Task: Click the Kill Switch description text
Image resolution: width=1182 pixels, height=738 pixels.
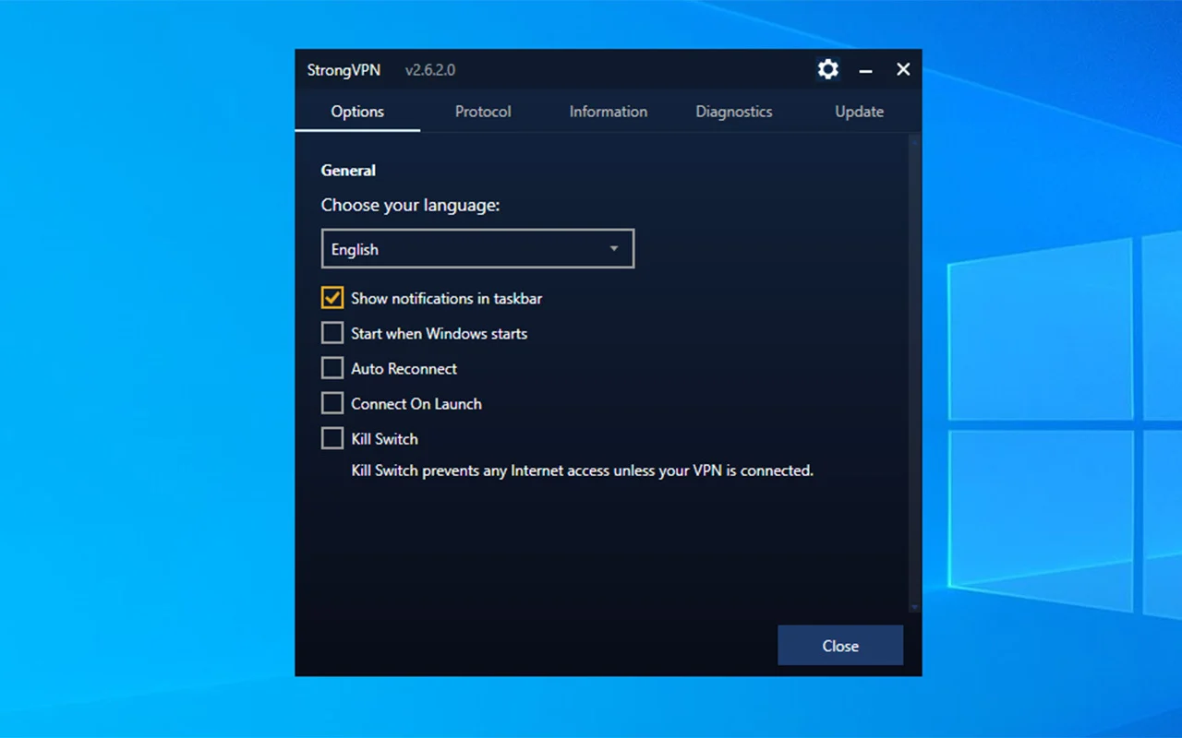Action: point(582,470)
